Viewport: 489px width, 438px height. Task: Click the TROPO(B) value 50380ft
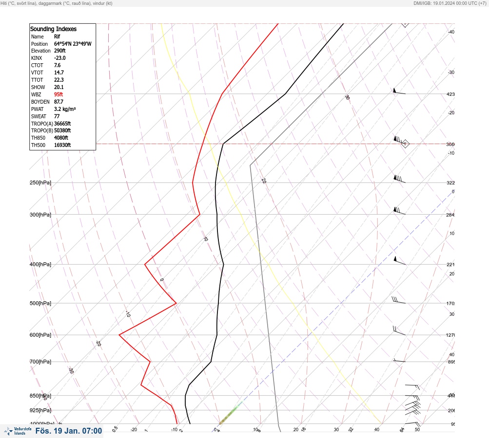62,130
